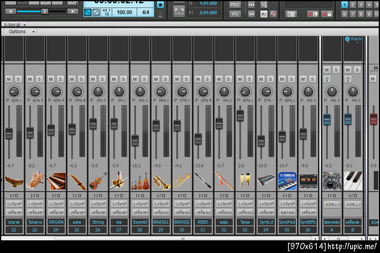Click the rewind-to-start transport button
380x253 pixels.
click(x=10, y=11)
